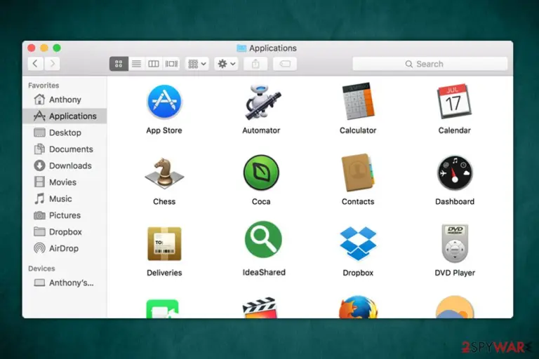Viewport: 539px width, 359px height.
Task: Click the "IdeaShared" app label
Action: [x=264, y=273]
